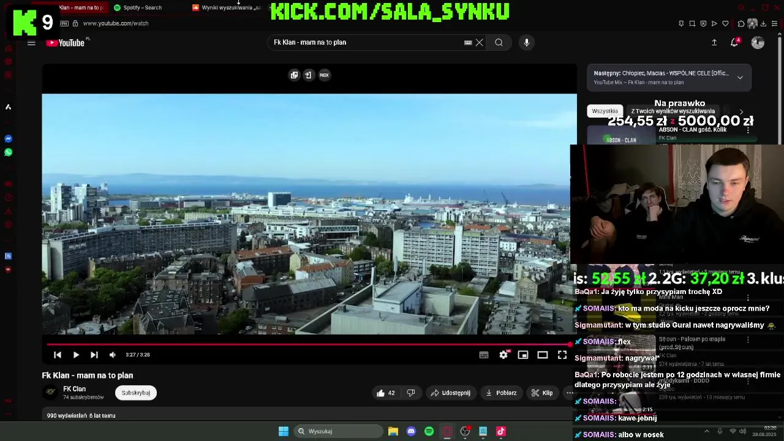784x441 pixels.
Task: Open the player settings gear
Action: (503, 355)
